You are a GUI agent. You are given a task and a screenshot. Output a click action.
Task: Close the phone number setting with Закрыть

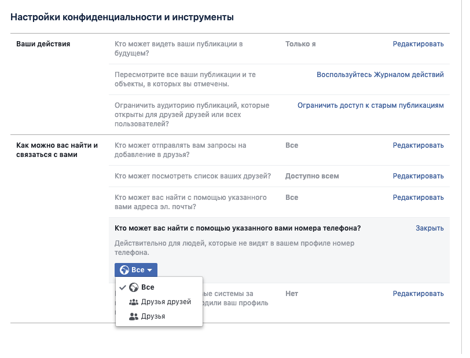click(x=429, y=228)
